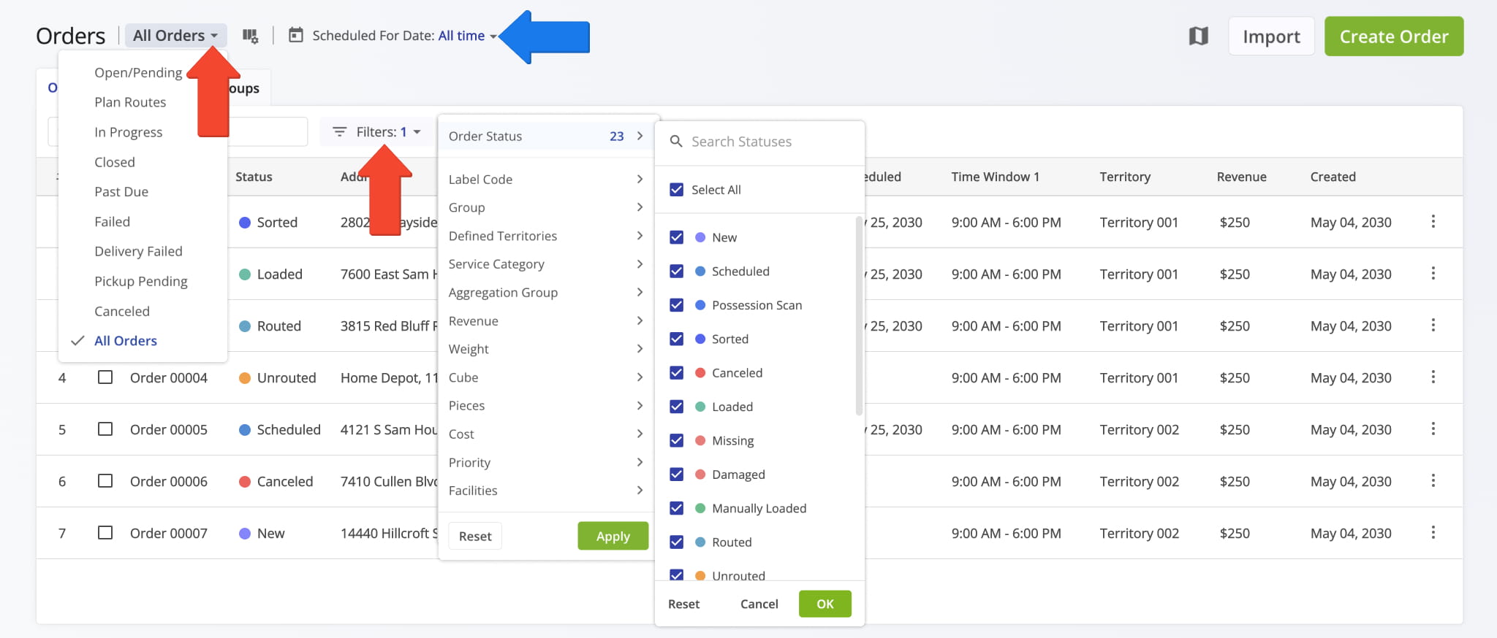The width and height of the screenshot is (1497, 638).
Task: Expand the Revenue filter
Action: 545,321
